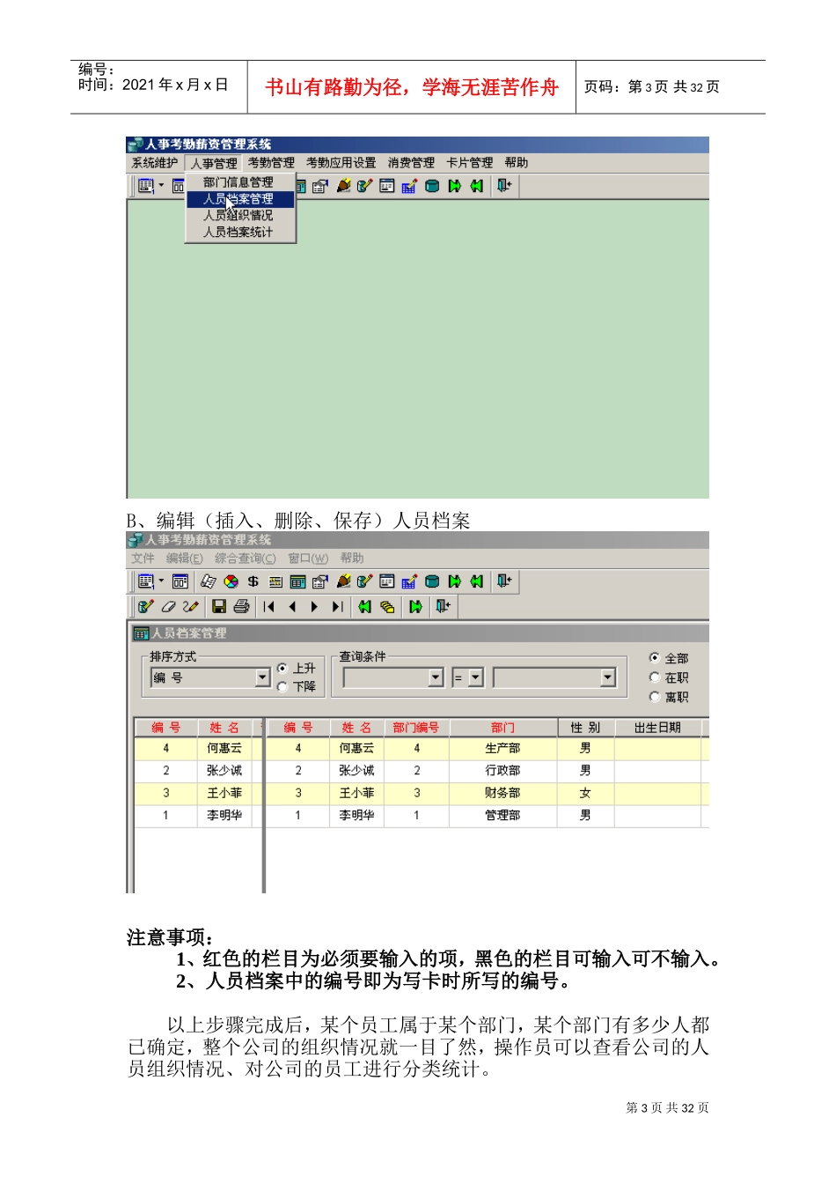
Task: Select the 上升 ascending radio button
Action: coord(282,669)
